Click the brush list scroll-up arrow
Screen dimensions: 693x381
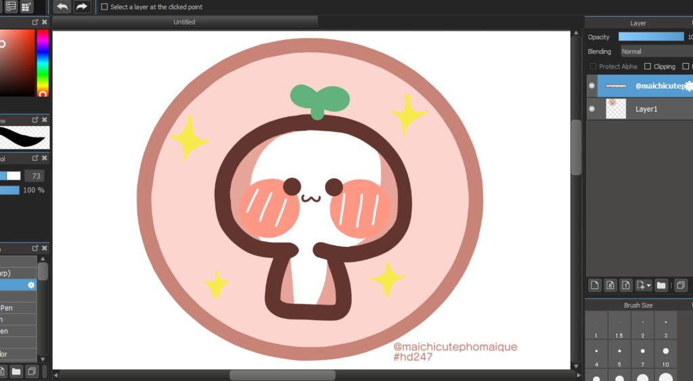(43, 259)
